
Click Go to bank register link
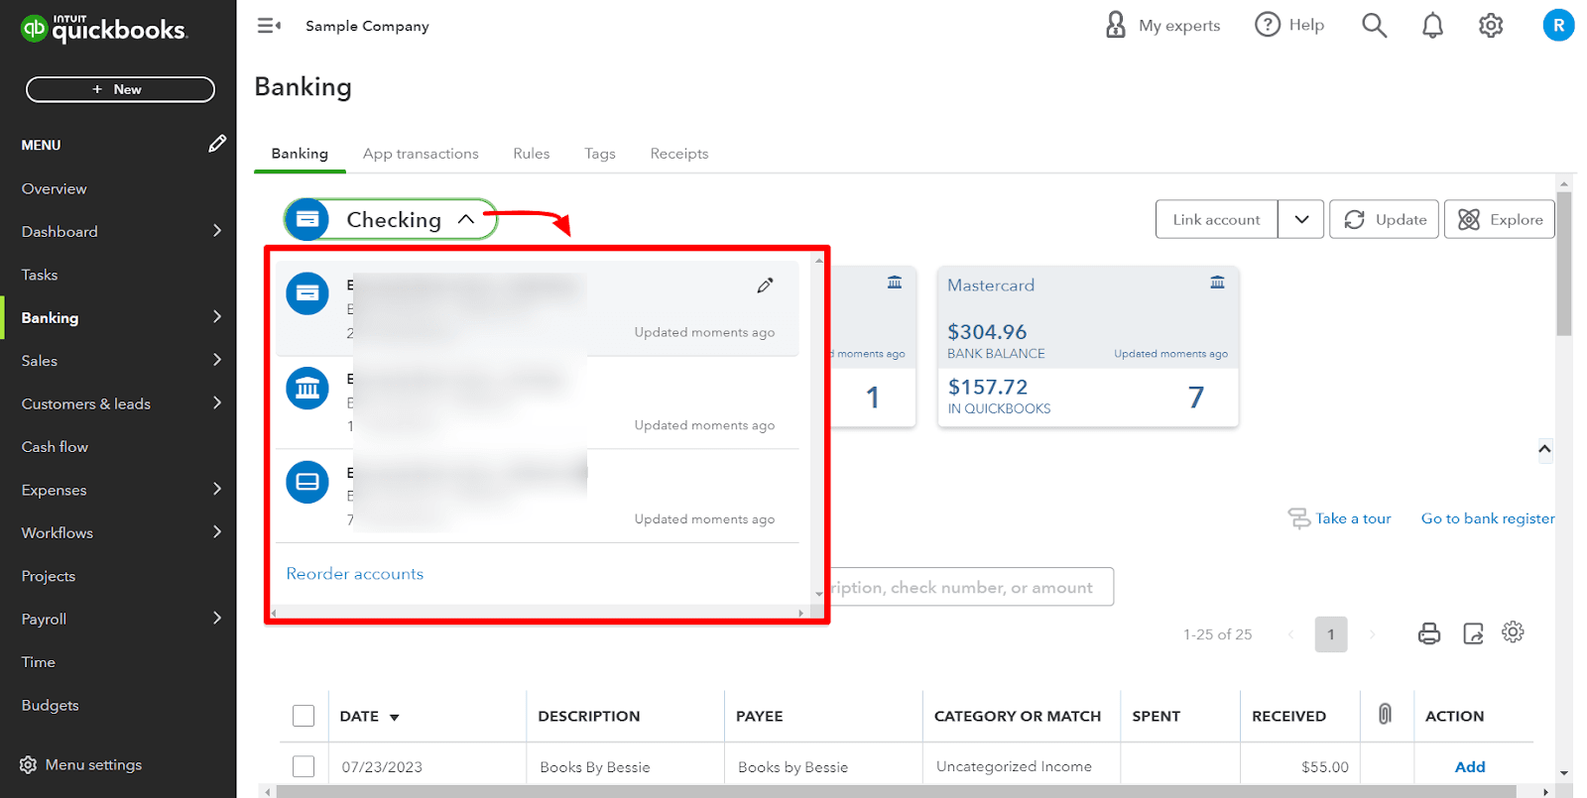pos(1488,518)
